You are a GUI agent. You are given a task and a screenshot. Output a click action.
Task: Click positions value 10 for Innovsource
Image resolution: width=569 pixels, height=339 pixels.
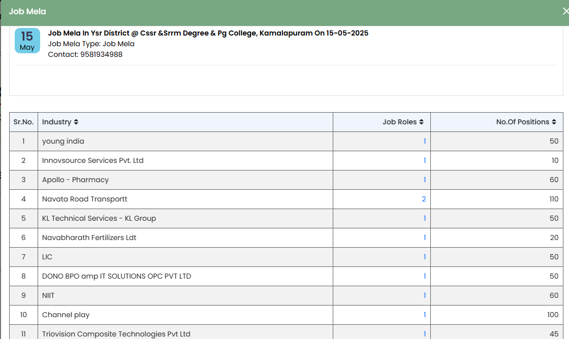point(555,160)
